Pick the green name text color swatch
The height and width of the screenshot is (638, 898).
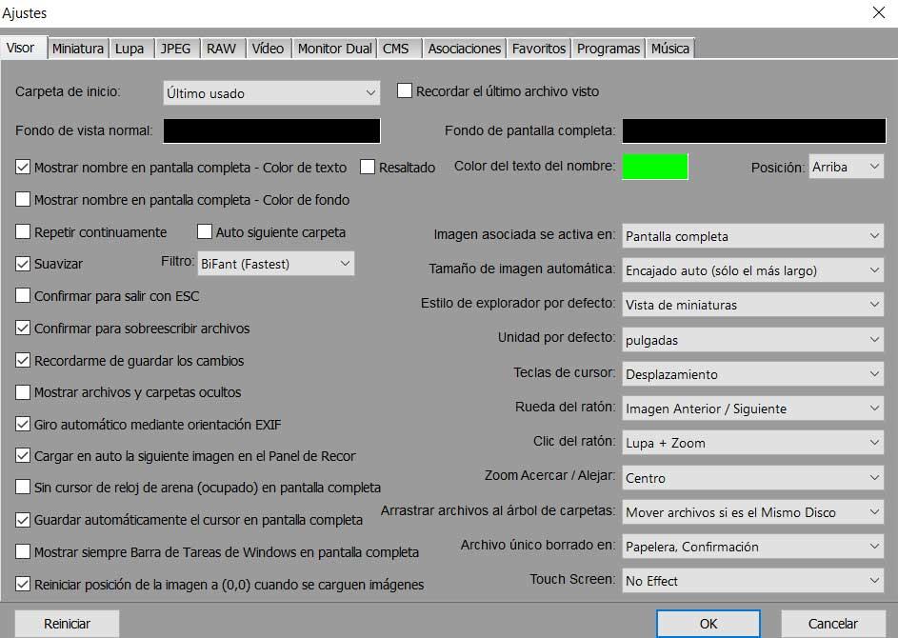655,167
